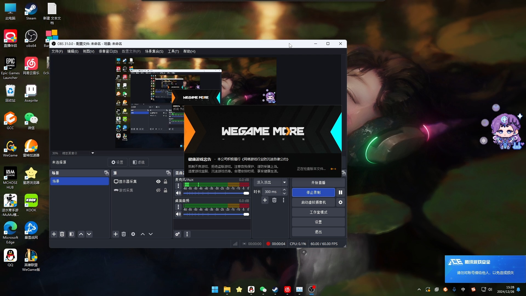The width and height of the screenshot is (526, 296).
Task: Move scene down arrow
Action: click(x=89, y=234)
